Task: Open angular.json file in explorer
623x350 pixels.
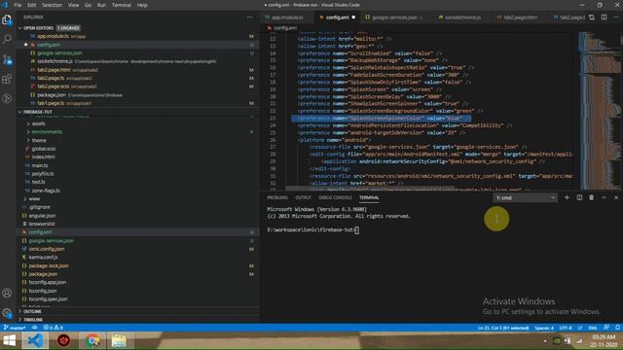Action: point(42,216)
